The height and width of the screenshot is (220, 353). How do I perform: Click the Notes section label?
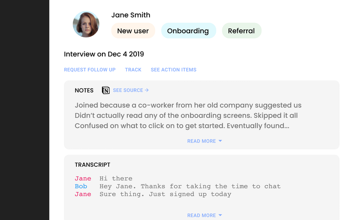click(84, 91)
